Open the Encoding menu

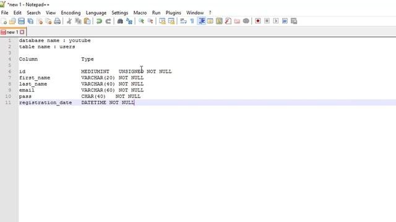(x=71, y=12)
